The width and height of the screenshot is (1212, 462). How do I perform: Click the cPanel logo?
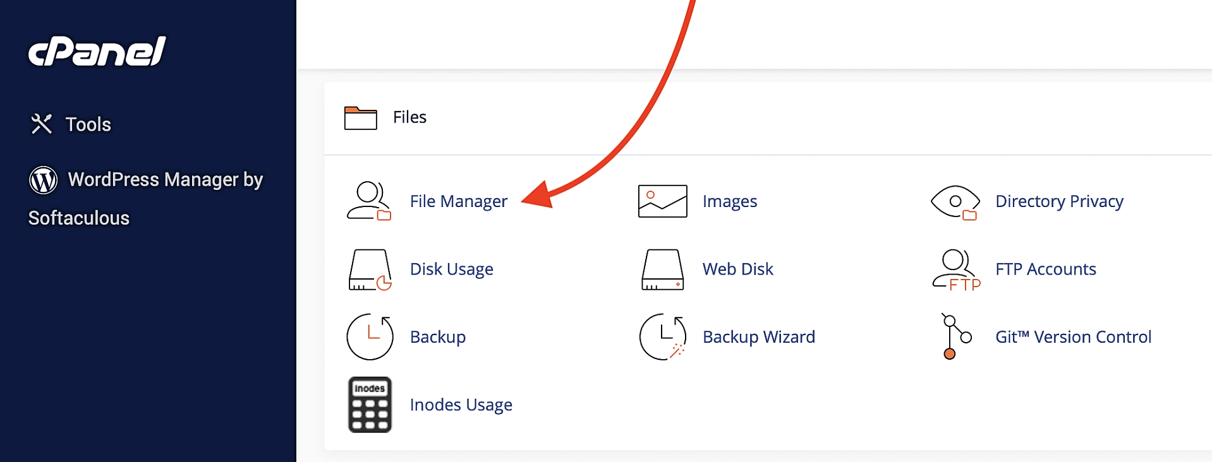97,51
